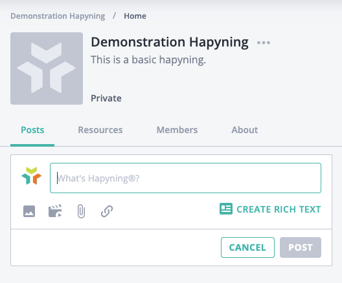Open the Members tab

(x=177, y=130)
